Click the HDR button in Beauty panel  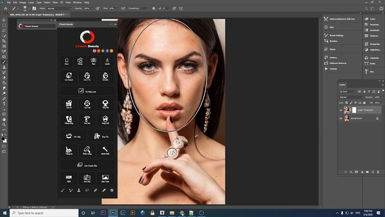coord(69,178)
